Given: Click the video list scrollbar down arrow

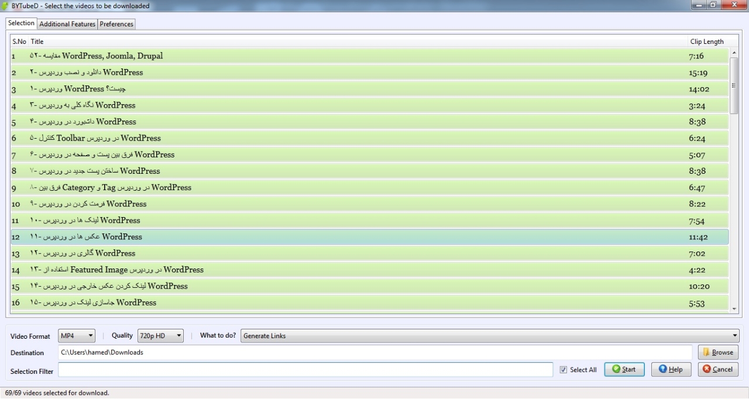Looking at the screenshot, I should pyautogui.click(x=734, y=308).
